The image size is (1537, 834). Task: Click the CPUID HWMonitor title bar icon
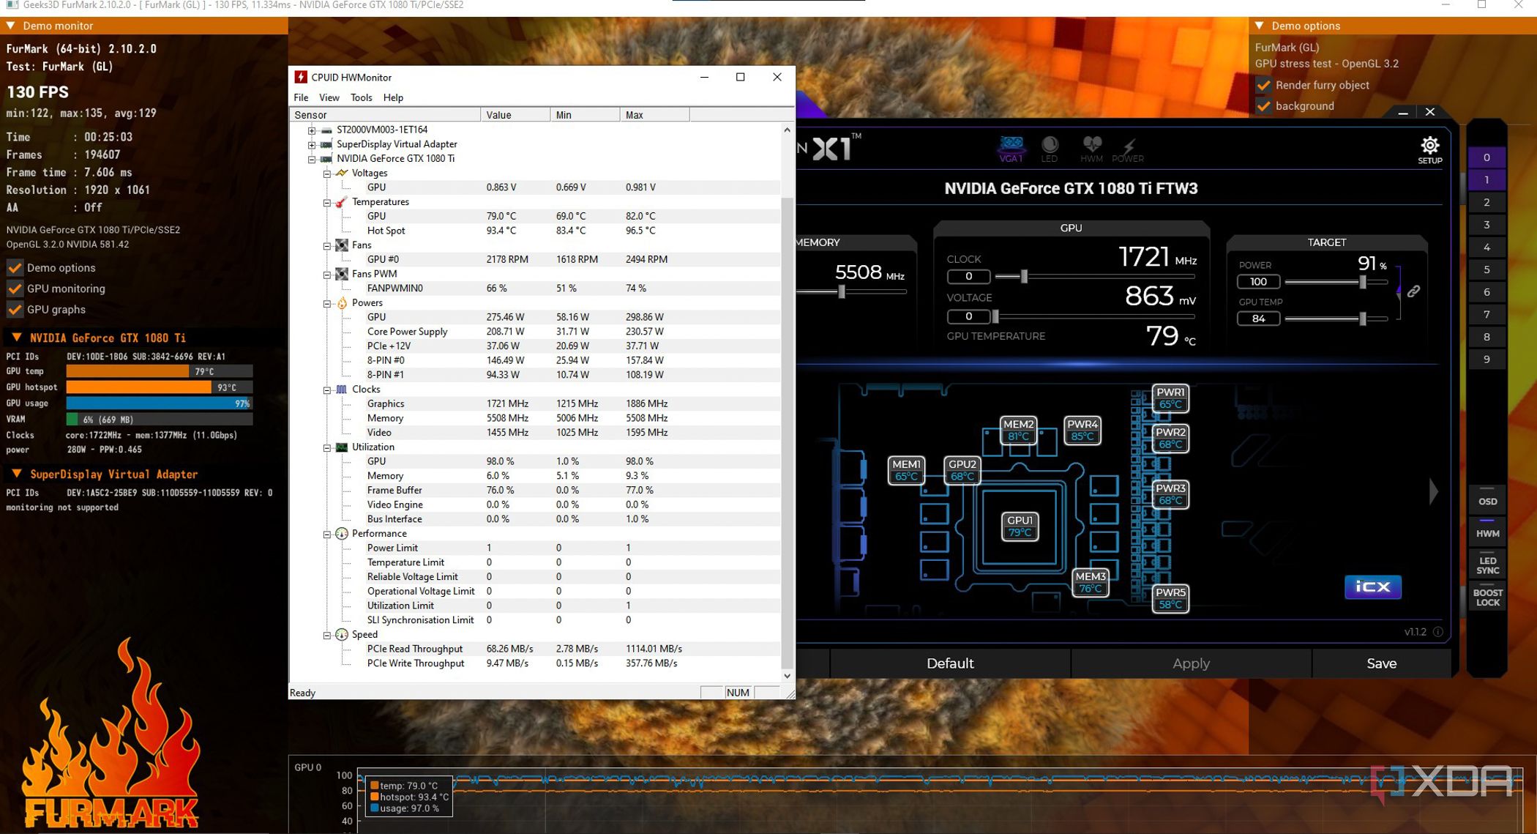tap(301, 77)
